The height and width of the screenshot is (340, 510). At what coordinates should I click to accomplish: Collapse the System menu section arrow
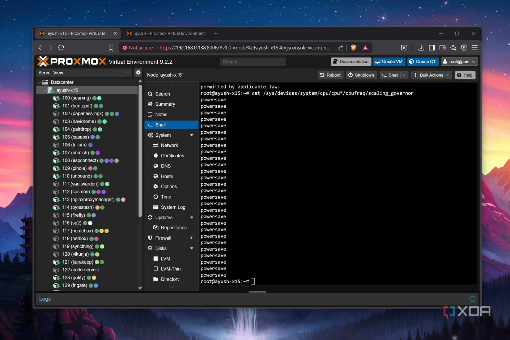(x=192, y=135)
